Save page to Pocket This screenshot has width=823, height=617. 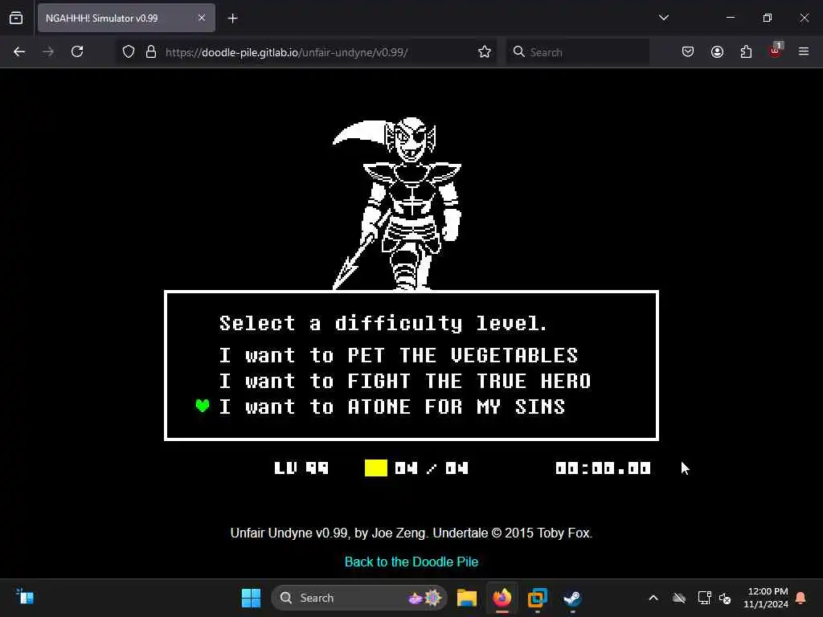(x=688, y=51)
